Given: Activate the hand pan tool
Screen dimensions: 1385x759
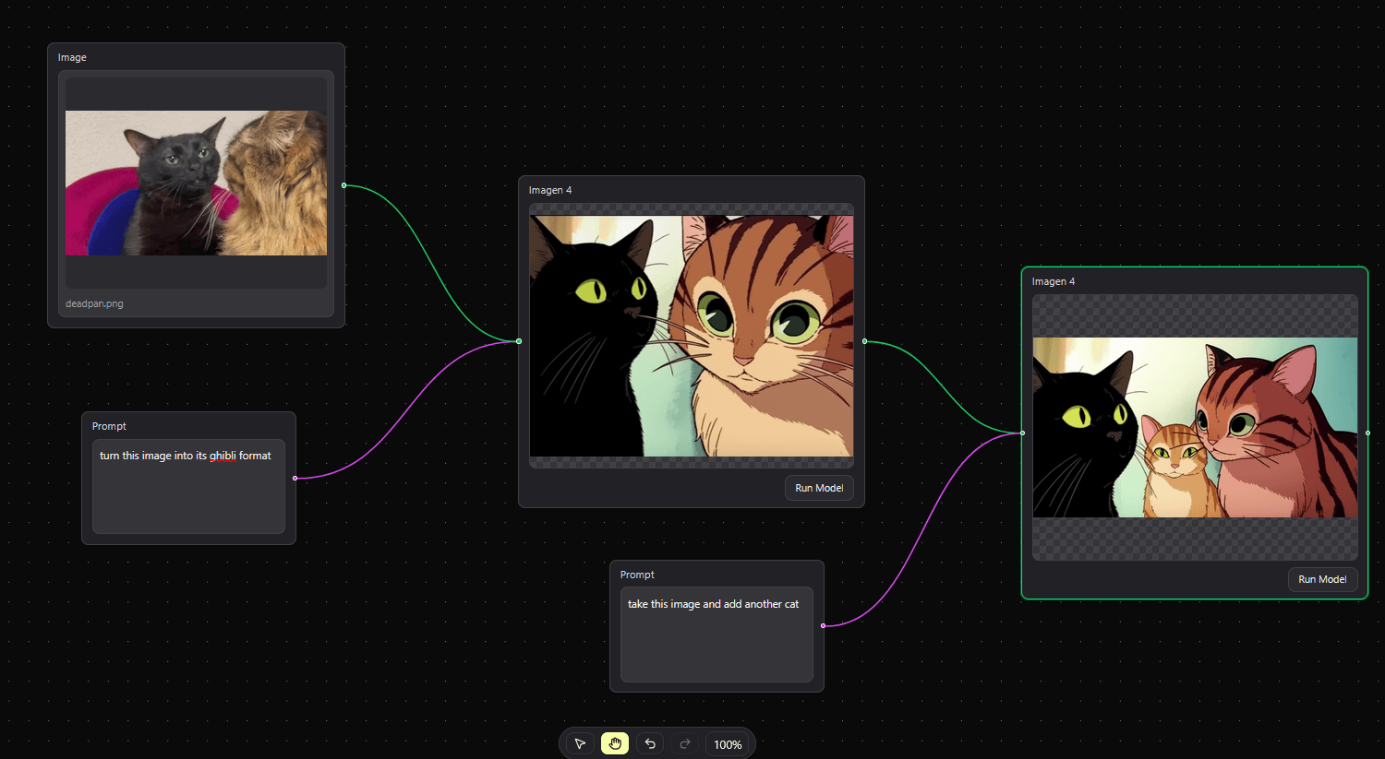Looking at the screenshot, I should point(615,743).
